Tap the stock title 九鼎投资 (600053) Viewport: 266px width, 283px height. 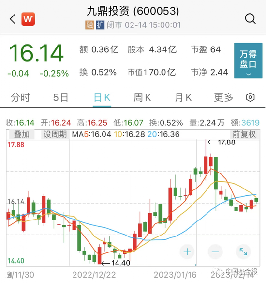click(x=133, y=11)
